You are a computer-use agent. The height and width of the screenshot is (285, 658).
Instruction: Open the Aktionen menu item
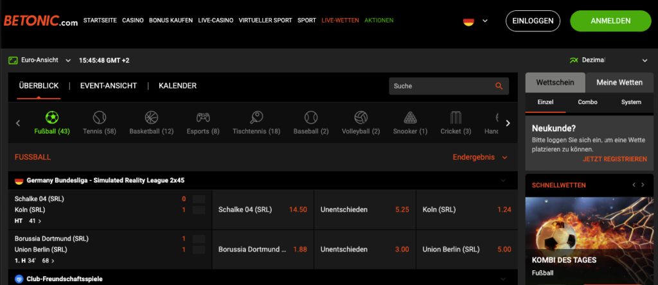pos(379,20)
